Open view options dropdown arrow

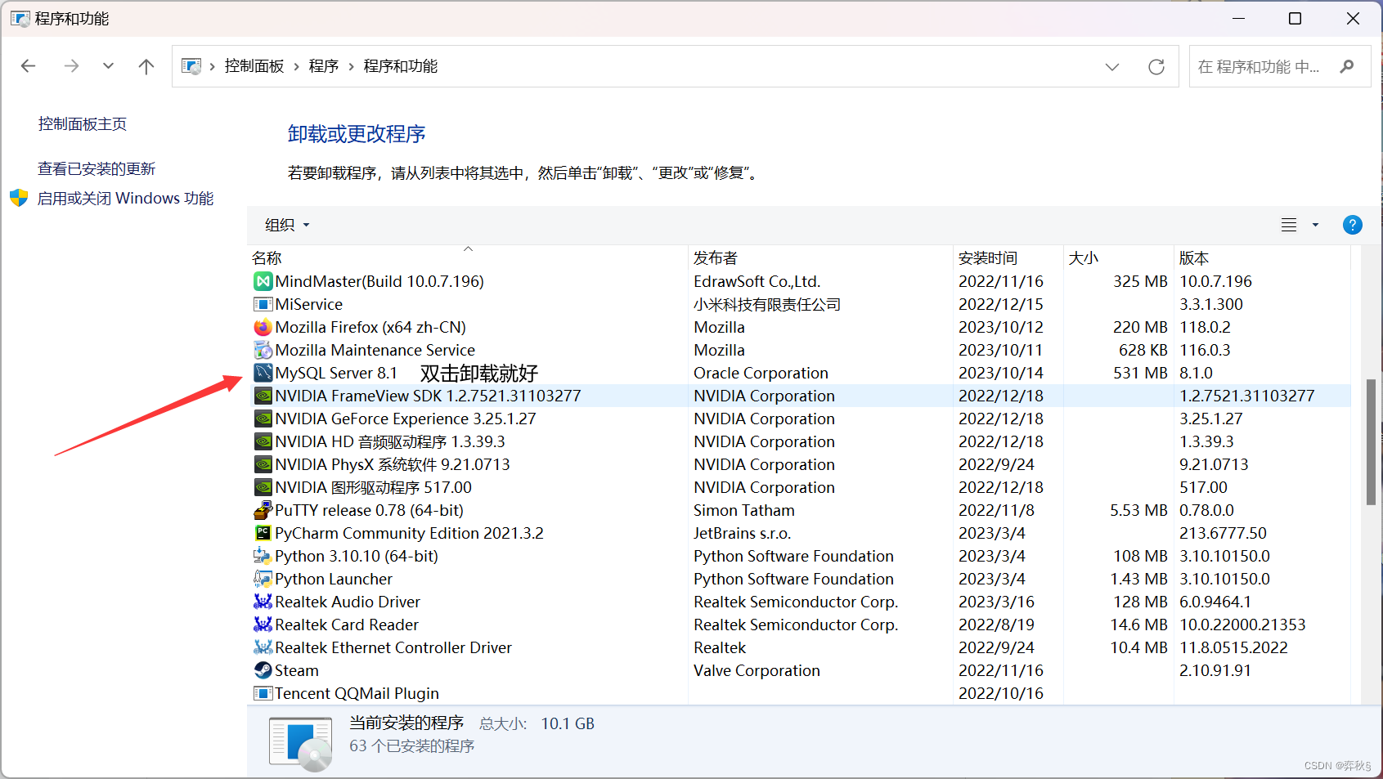pyautogui.click(x=1316, y=225)
